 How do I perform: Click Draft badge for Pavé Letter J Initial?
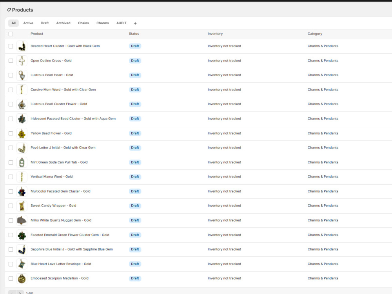pyautogui.click(x=135, y=148)
